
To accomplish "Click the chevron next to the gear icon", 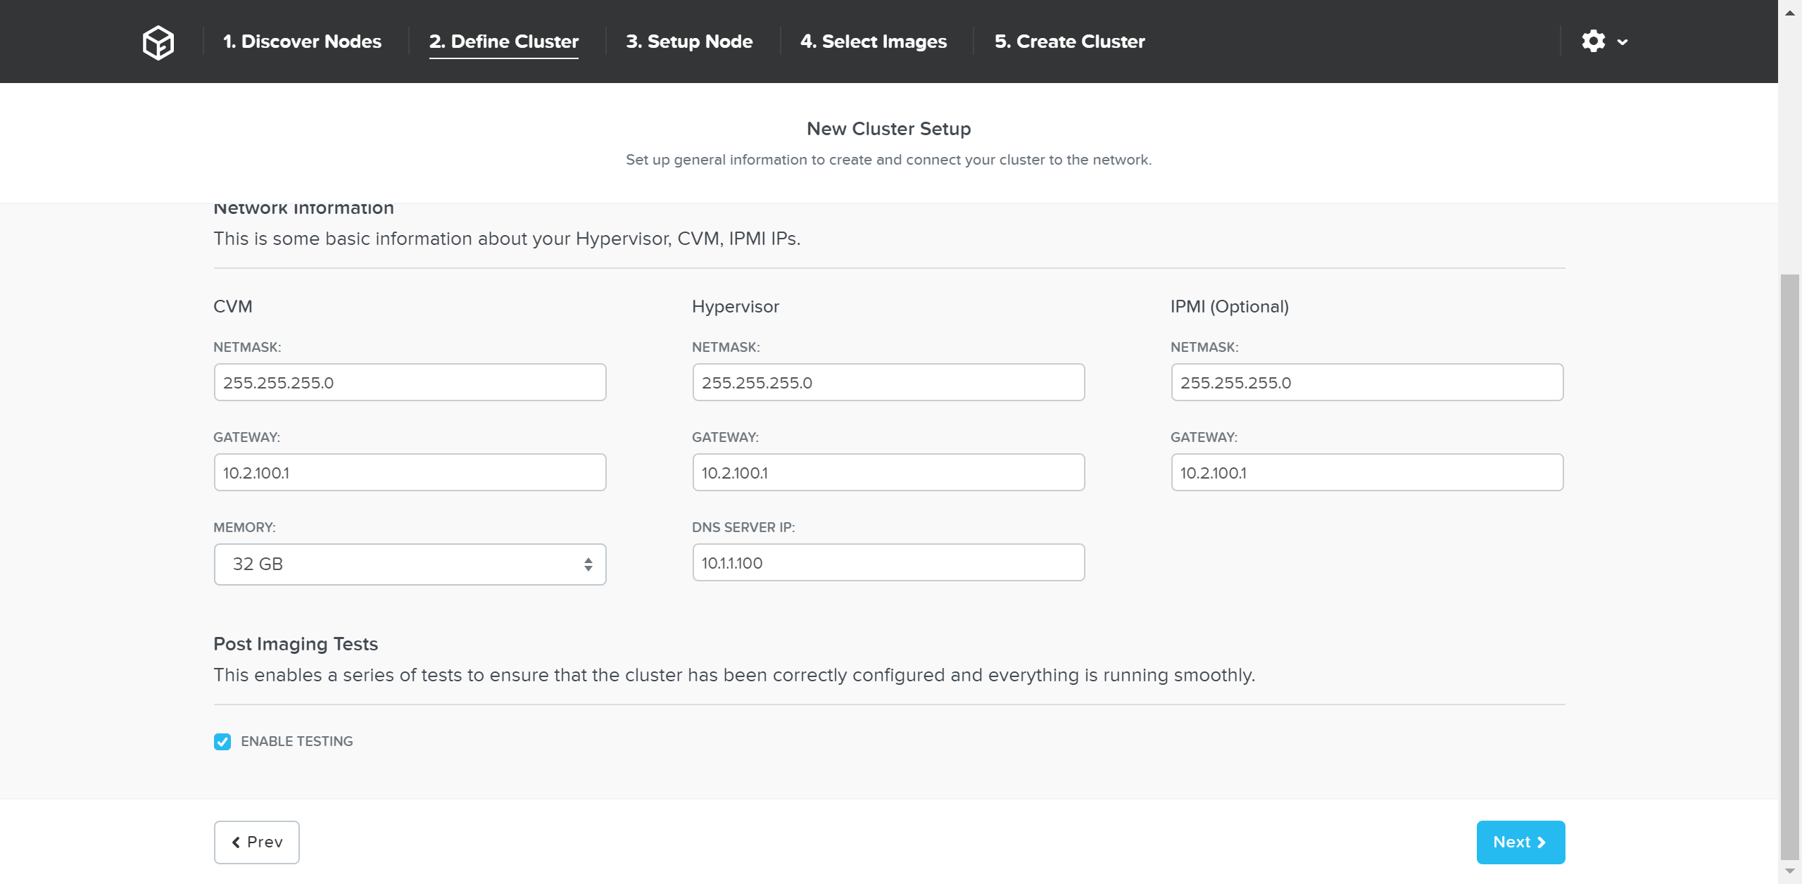I will pos(1623,42).
